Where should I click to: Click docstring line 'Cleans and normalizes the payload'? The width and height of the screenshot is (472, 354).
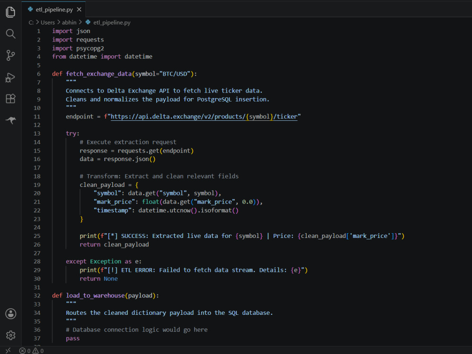pyautogui.click(x=168, y=99)
